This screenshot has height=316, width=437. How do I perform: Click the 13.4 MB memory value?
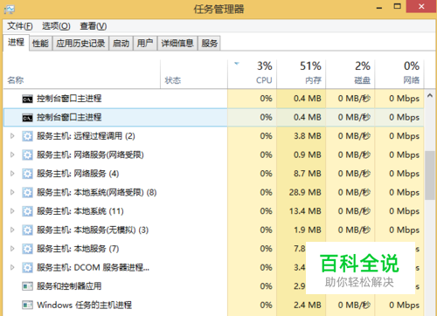click(305, 211)
